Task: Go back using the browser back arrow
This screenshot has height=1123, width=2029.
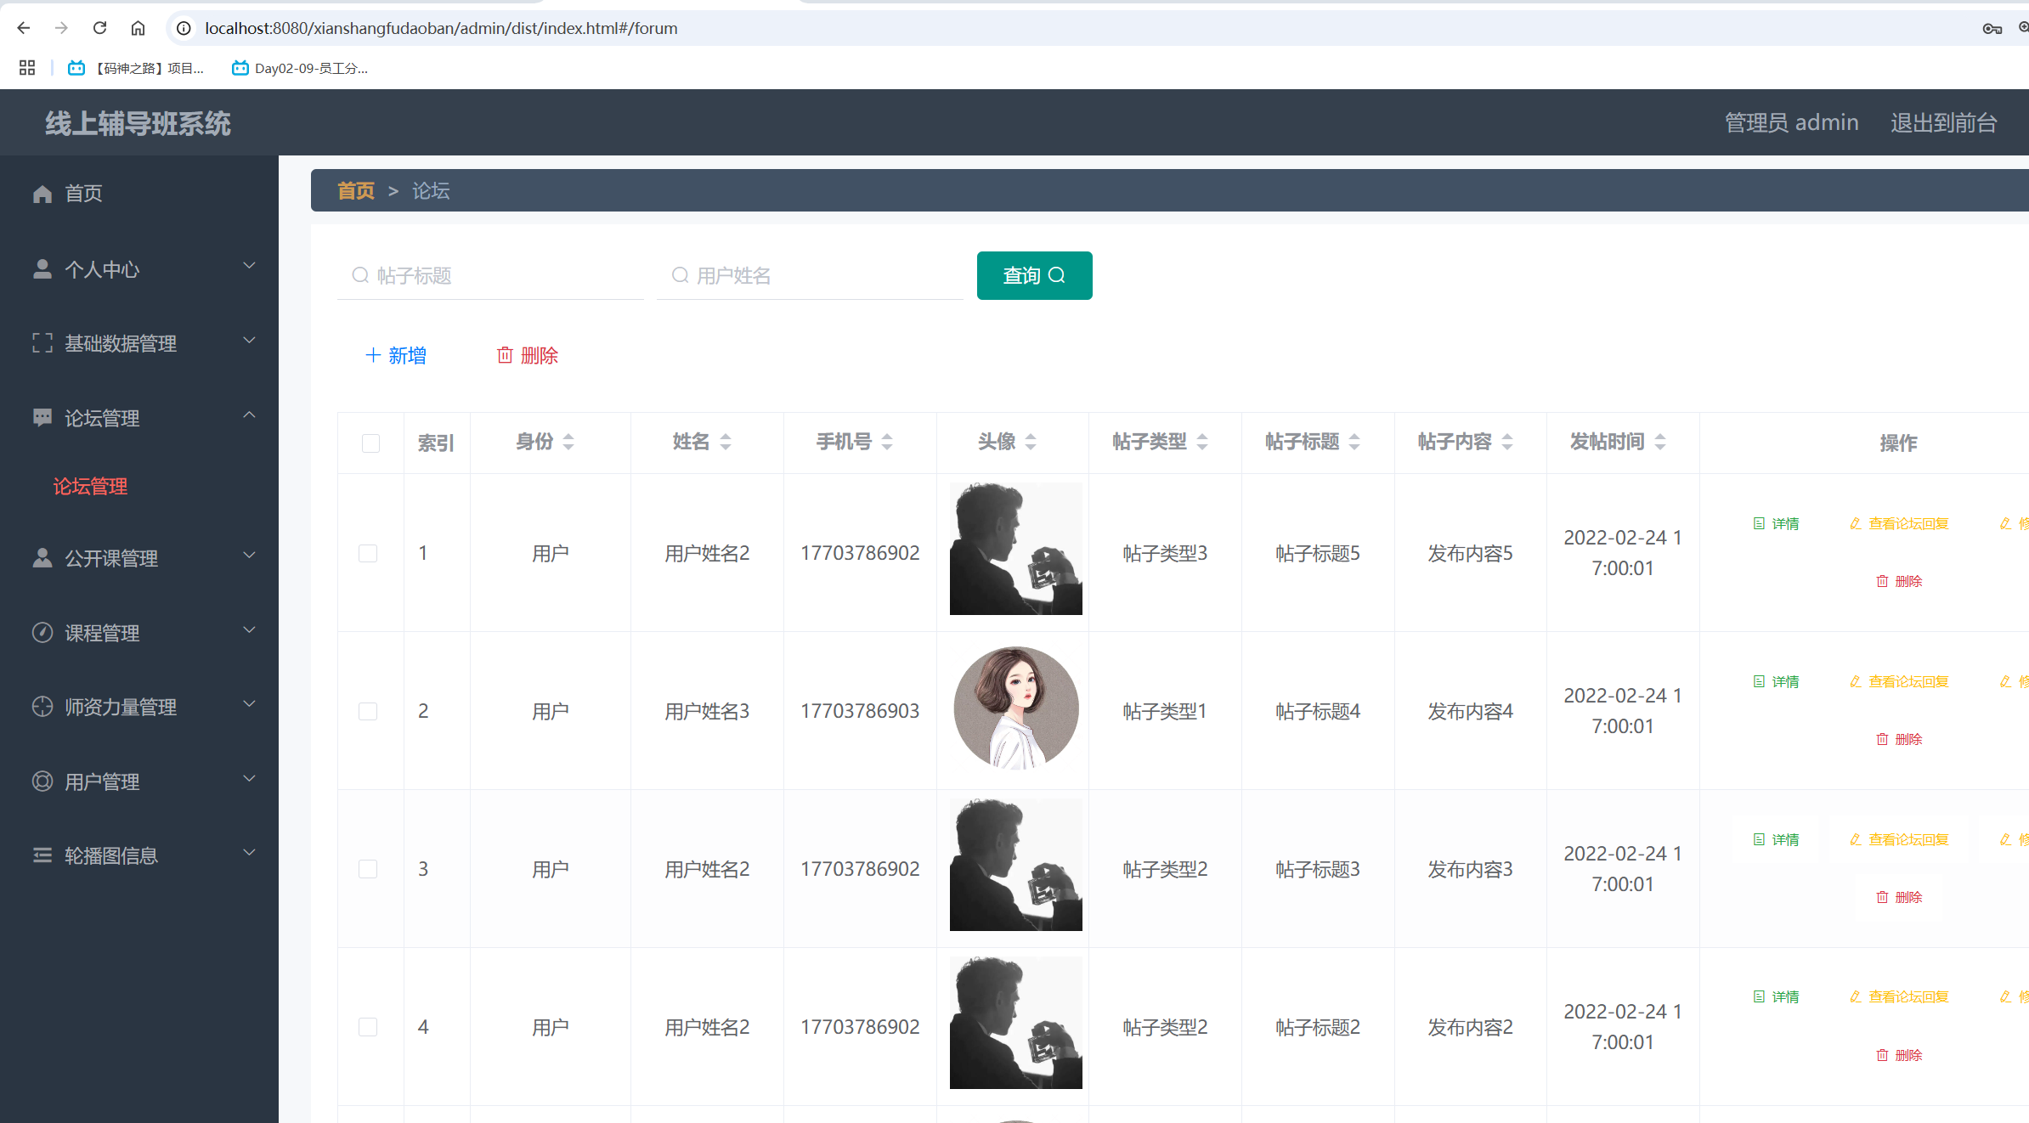Action: (24, 28)
